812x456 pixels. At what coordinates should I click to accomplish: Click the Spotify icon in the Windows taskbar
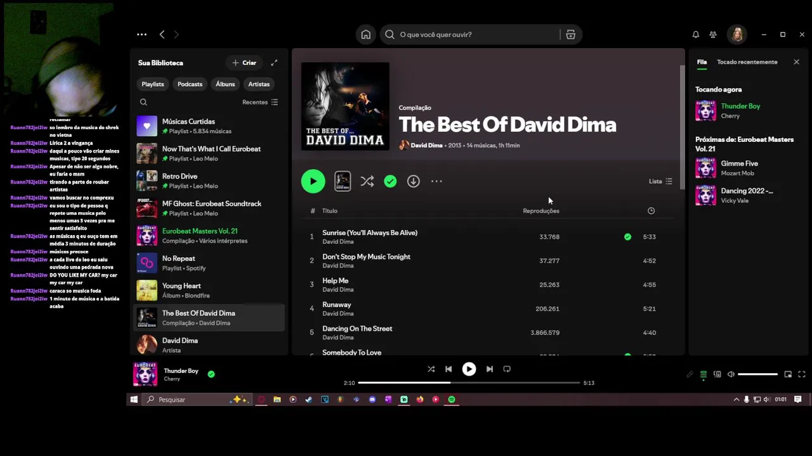point(452,400)
